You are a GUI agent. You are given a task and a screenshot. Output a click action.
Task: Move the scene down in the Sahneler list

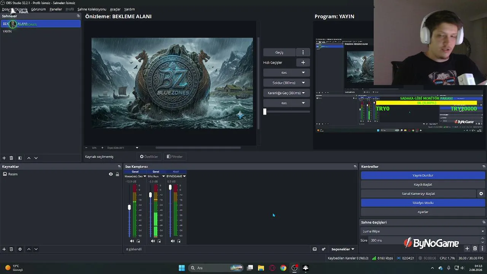36,158
